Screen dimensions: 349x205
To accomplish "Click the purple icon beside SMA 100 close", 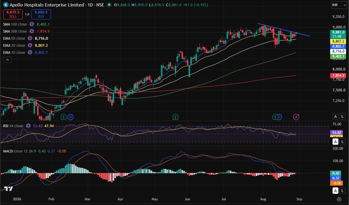I will point(32,24).
